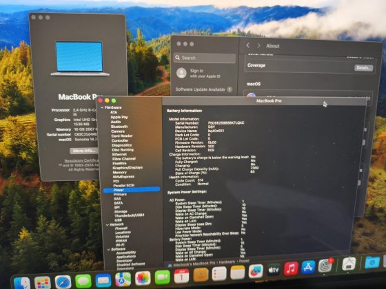Go back with the About back arrow

(248, 45)
